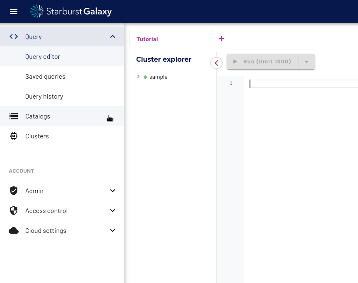Click the Run (limit 1000) button
Image resolution: width=358 pixels, height=283 pixels.
(x=262, y=62)
